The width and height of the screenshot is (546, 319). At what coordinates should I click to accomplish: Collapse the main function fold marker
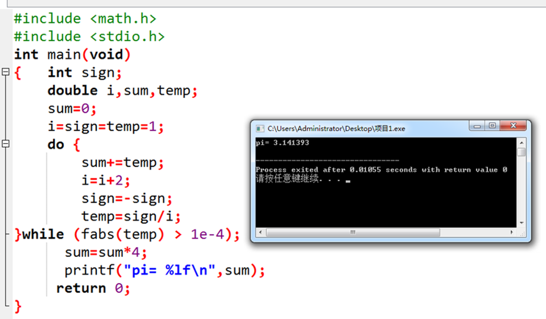pos(5,72)
